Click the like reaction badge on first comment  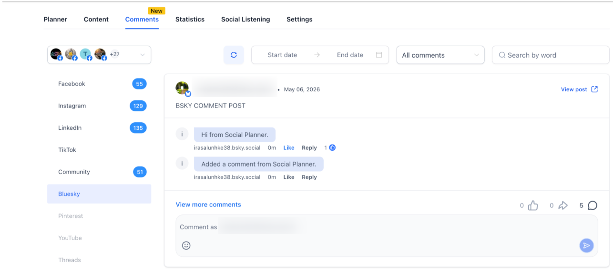click(x=332, y=147)
